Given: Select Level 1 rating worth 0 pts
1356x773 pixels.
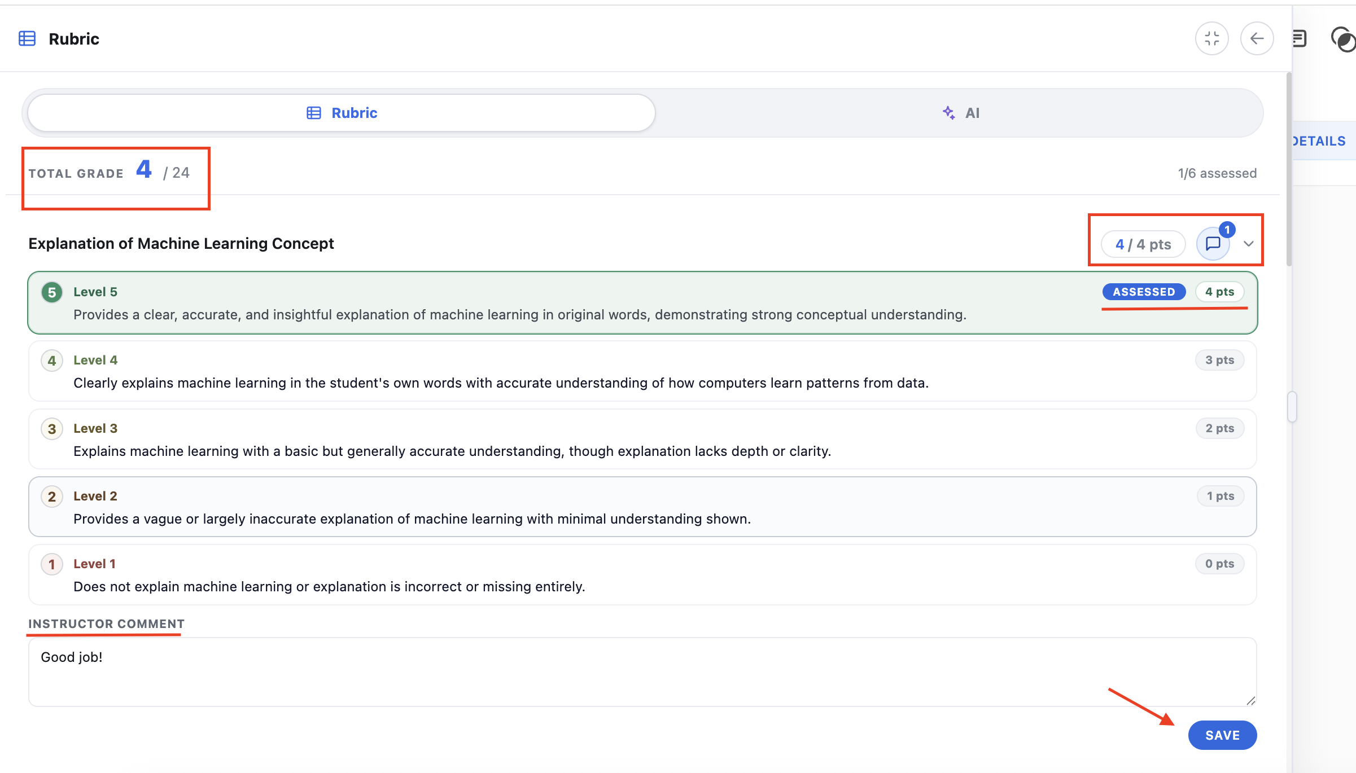Looking at the screenshot, I should pos(642,574).
